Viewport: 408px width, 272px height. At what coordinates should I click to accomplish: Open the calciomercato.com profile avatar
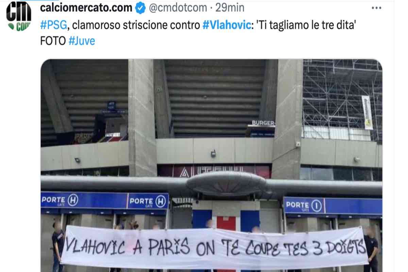(19, 16)
